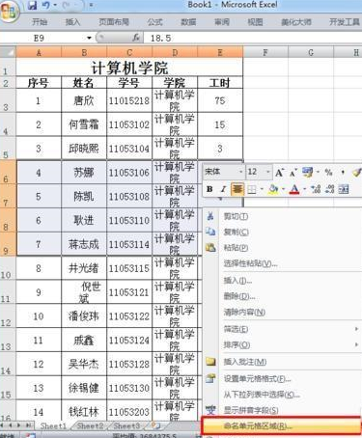The image size is (362, 438).
Task: Apply accounting number format in mini toolbar
Action: (x=307, y=173)
